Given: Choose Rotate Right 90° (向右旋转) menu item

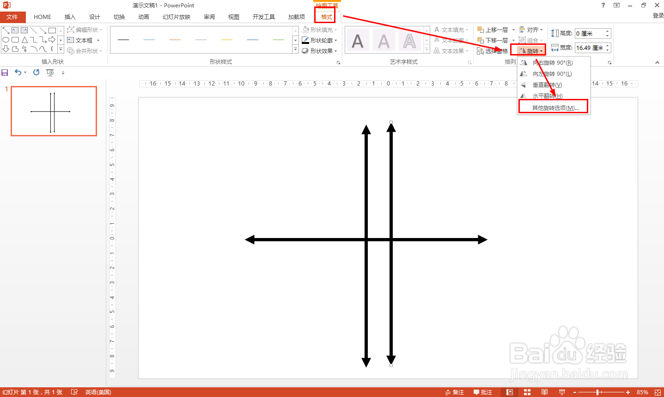Looking at the screenshot, I should (x=554, y=63).
